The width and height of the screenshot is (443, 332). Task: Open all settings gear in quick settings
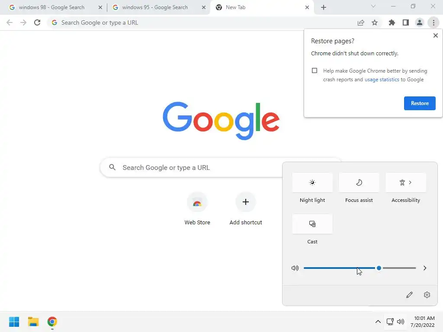click(427, 295)
